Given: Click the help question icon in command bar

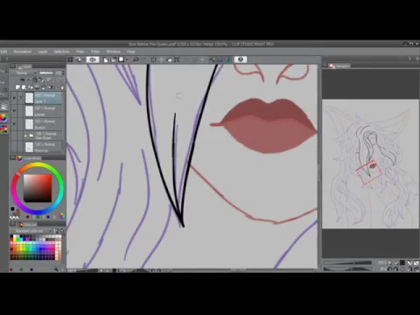Looking at the screenshot, I should 241,59.
